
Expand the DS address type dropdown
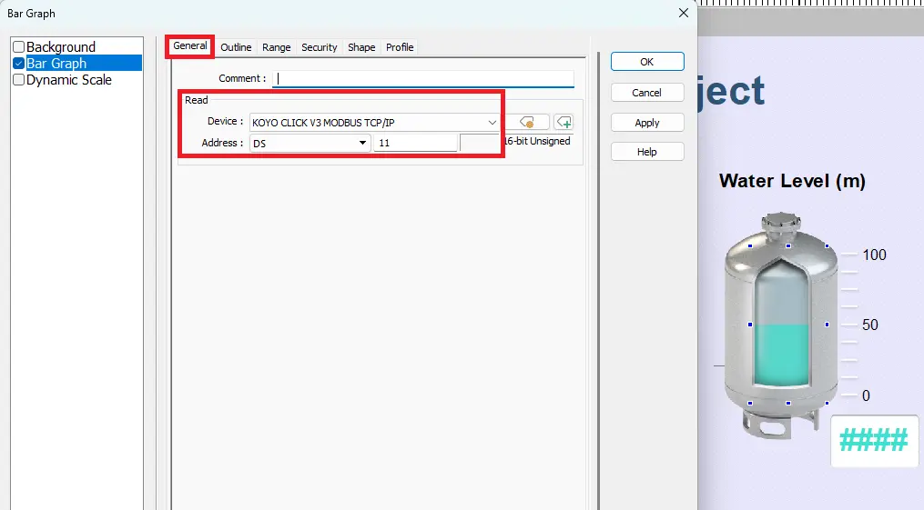pyautogui.click(x=362, y=143)
